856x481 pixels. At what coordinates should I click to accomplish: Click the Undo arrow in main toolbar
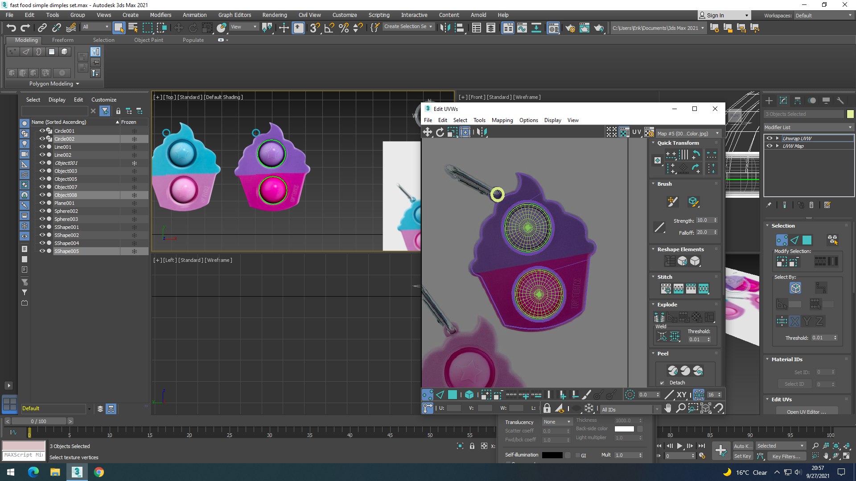click(x=11, y=28)
